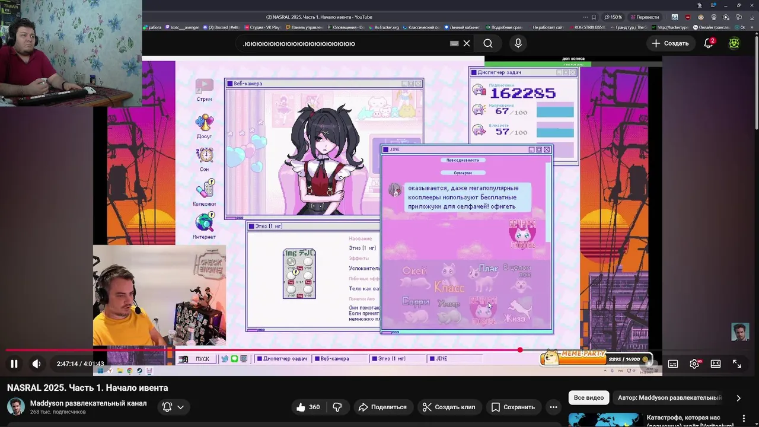Click the YouTube search field

(344, 43)
